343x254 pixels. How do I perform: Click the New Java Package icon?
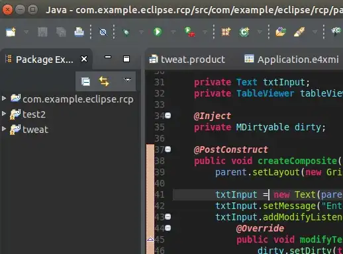226,32
